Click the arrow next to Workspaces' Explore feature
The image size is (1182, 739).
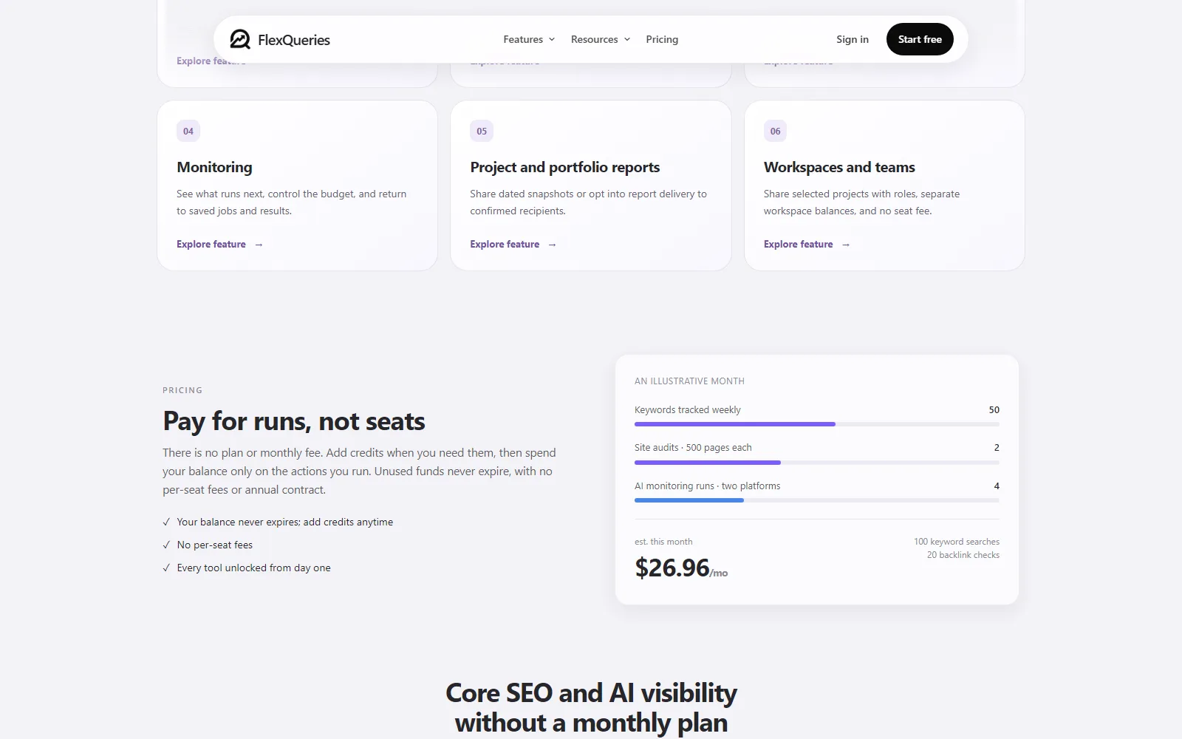pyautogui.click(x=846, y=245)
